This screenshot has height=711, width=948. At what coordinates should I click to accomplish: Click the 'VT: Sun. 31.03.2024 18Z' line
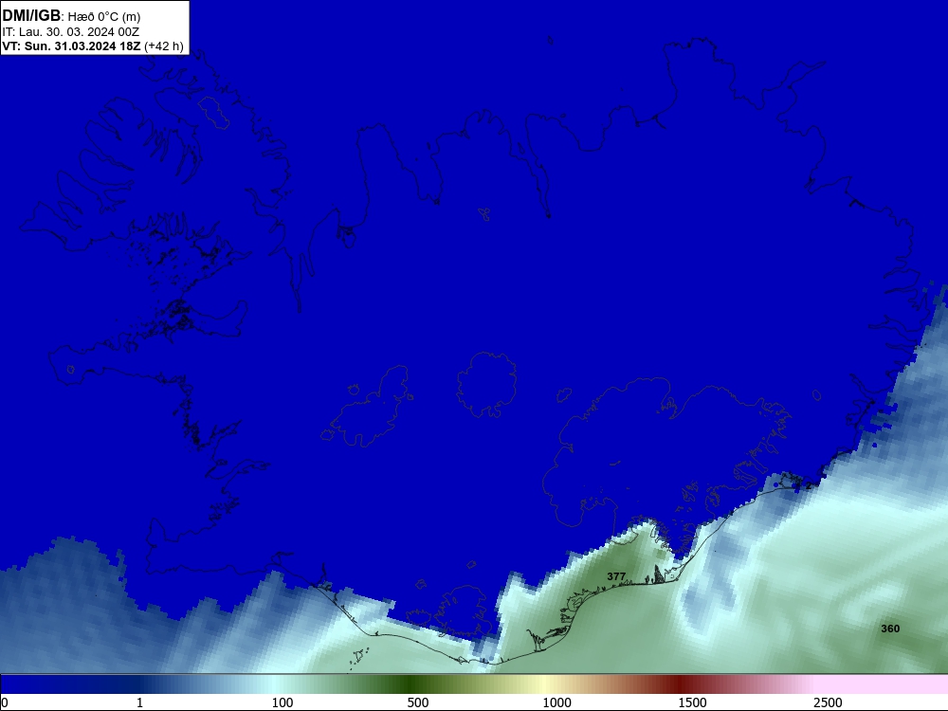pyautogui.click(x=72, y=46)
